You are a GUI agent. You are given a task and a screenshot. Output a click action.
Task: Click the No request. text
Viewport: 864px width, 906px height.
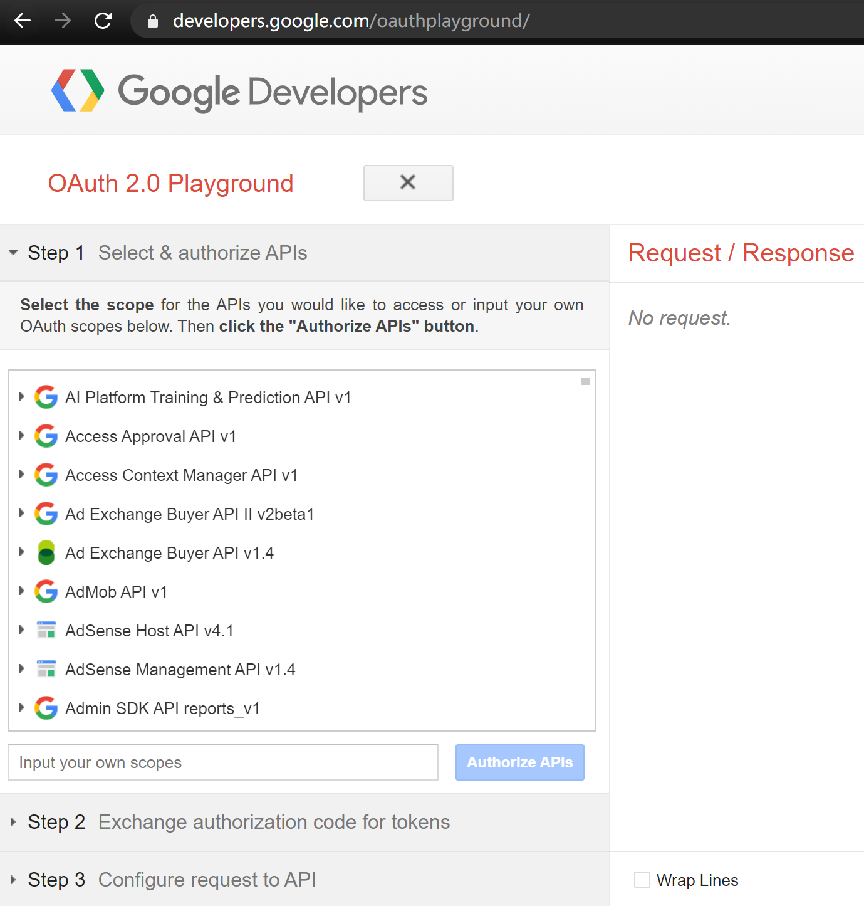click(679, 318)
